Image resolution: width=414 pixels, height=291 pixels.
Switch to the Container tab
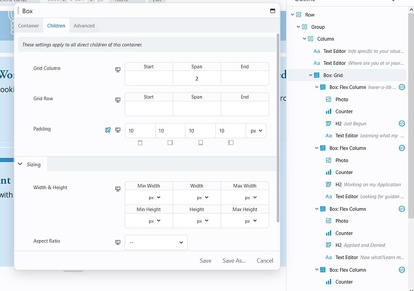click(28, 26)
